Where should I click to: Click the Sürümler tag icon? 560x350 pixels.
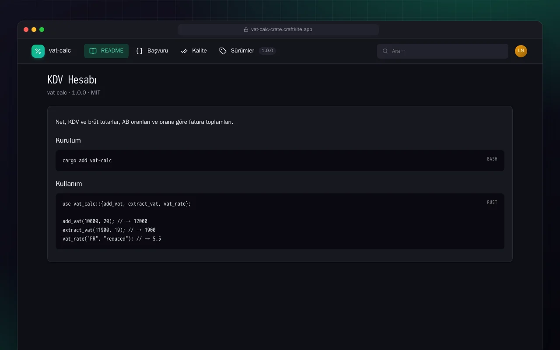223,51
